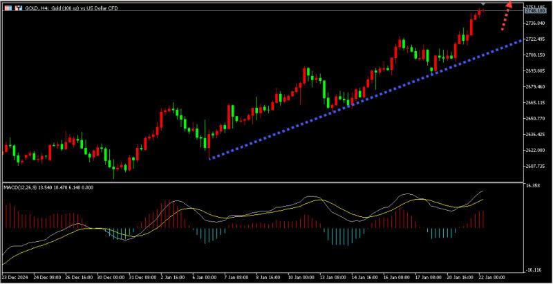Click the 2693.805 price scale level
The height and width of the screenshot is (284, 553).
[536, 70]
